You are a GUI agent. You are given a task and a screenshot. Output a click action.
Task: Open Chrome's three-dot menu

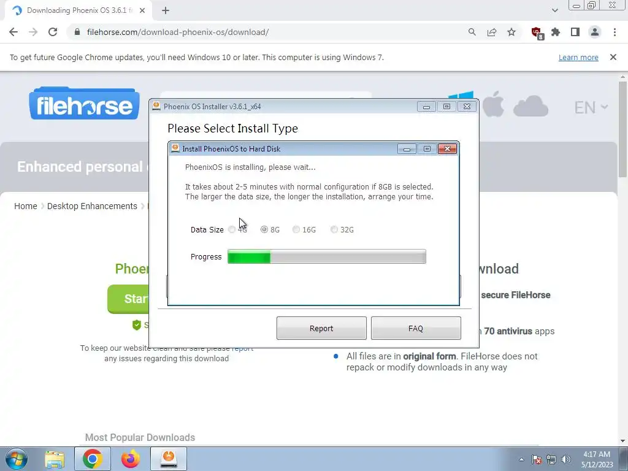pyautogui.click(x=615, y=32)
